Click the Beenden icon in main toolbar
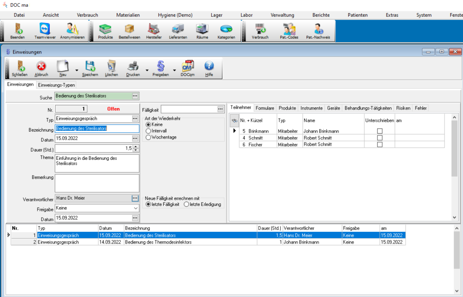This screenshot has width=463, height=297. coord(18,31)
